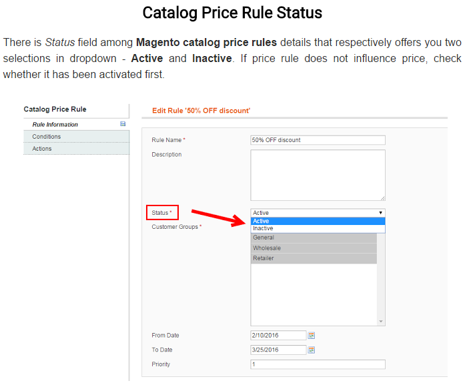Select General customer group
This screenshot has height=385, width=469.
[x=314, y=238]
